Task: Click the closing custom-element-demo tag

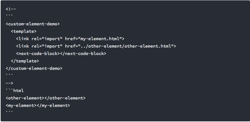Action: (34, 68)
